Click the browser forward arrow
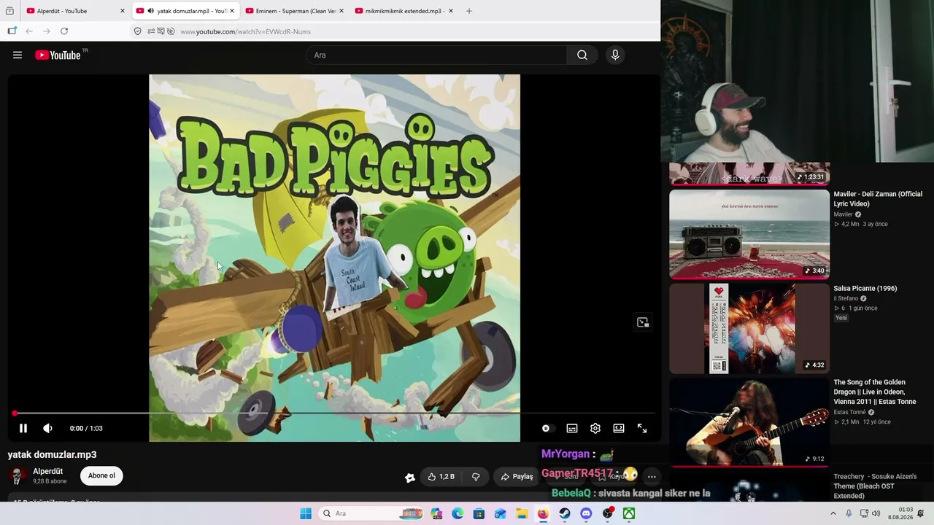 click(47, 31)
